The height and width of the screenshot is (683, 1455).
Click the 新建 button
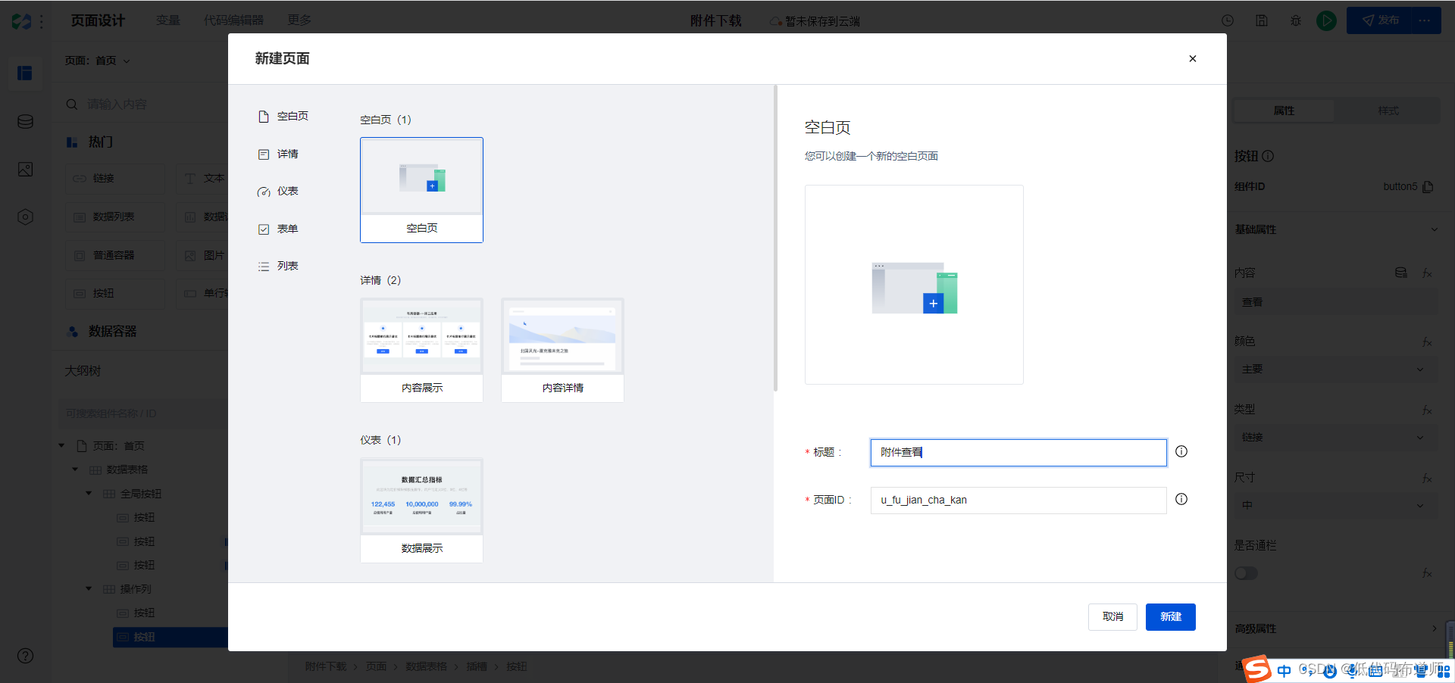tap(1171, 616)
